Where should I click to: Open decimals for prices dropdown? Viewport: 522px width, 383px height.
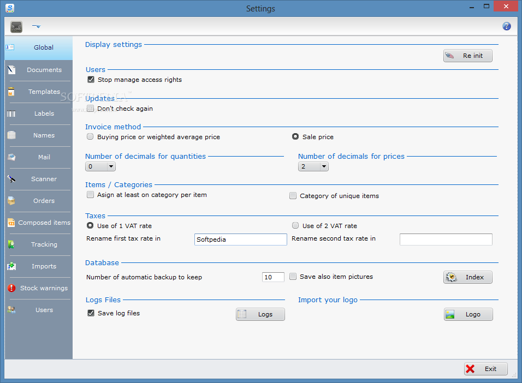point(313,166)
